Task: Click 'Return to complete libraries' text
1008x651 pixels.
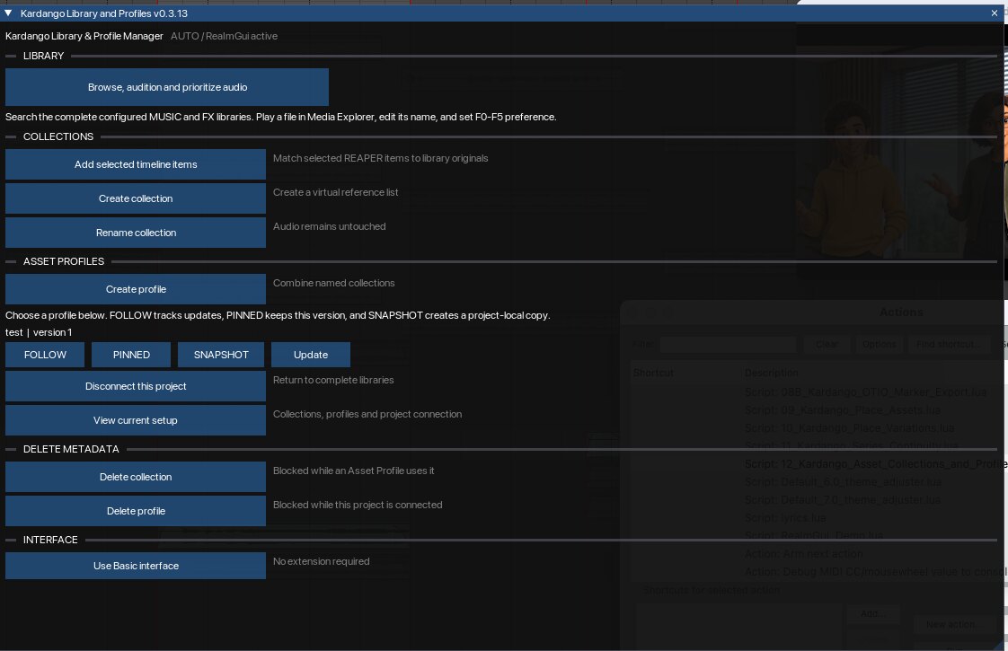Action: tap(333, 380)
